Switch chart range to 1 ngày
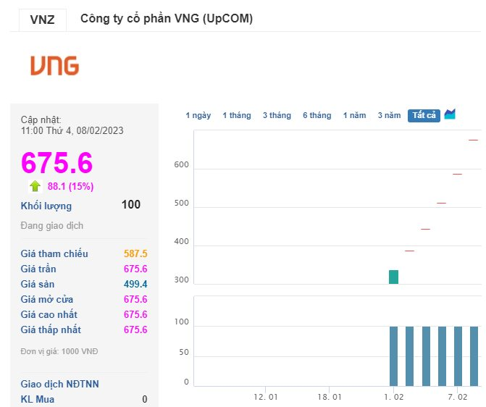486x407 pixels. (198, 116)
